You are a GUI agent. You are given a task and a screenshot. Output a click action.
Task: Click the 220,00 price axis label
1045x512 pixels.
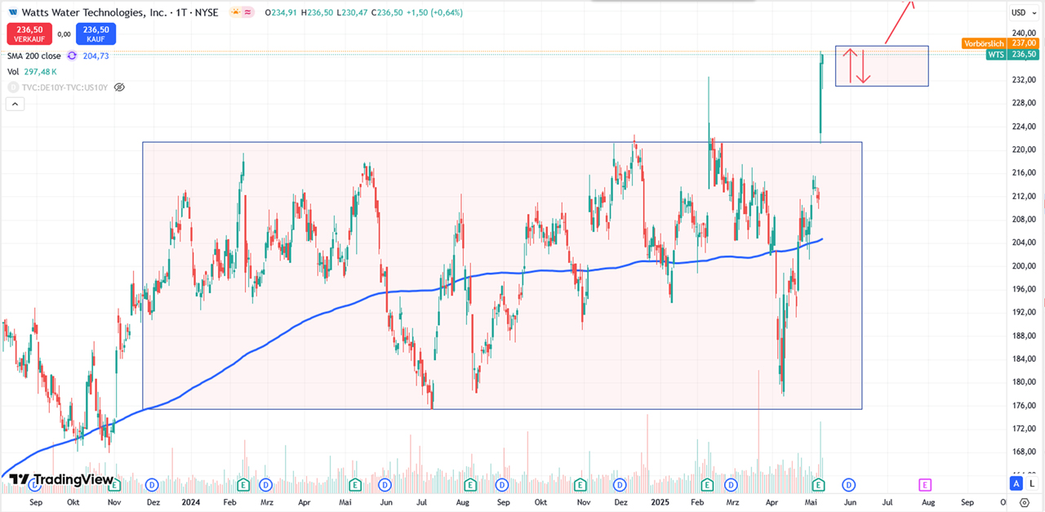pos(1023,150)
